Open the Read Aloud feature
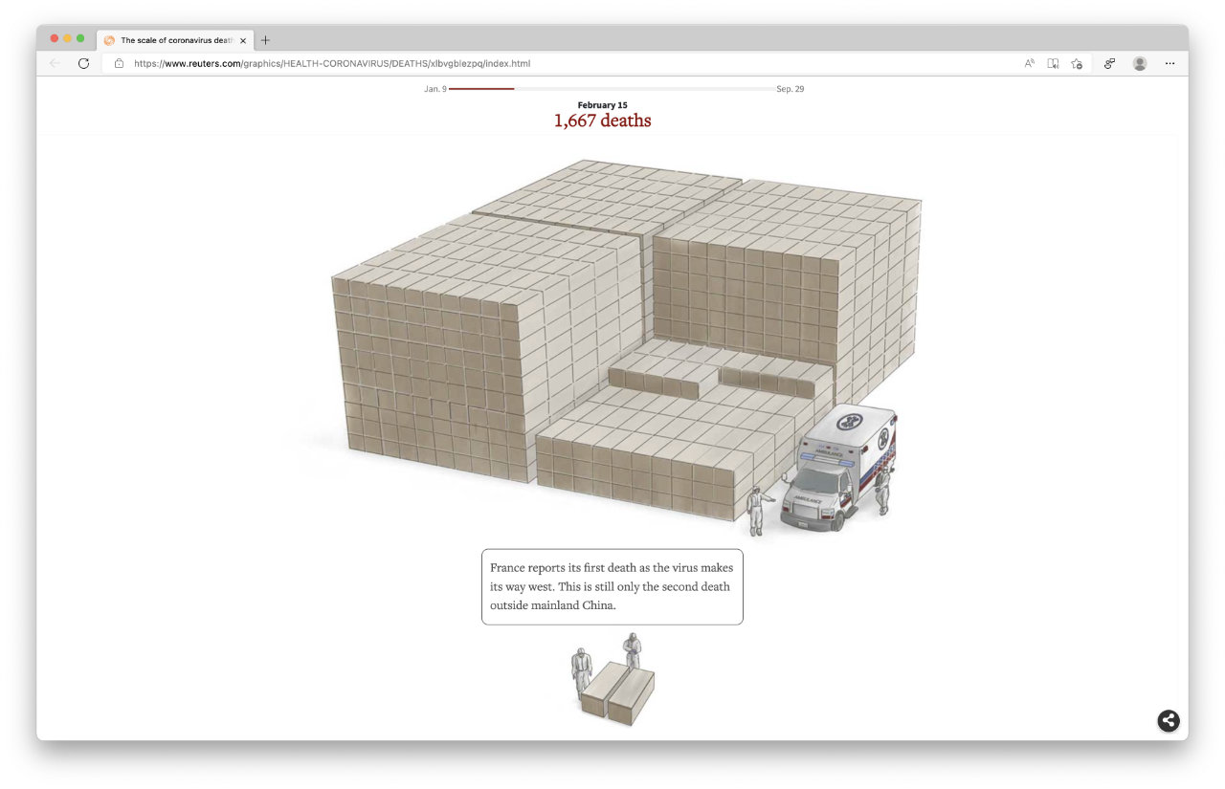The width and height of the screenshot is (1225, 789). 1029,63
